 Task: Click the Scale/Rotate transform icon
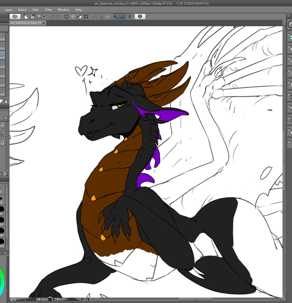[x=86, y=17]
